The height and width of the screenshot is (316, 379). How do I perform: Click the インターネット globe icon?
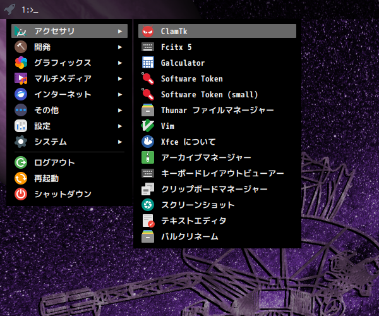(21, 94)
